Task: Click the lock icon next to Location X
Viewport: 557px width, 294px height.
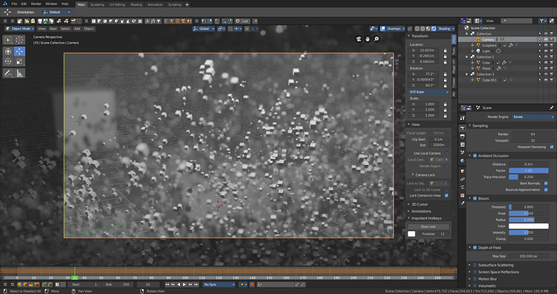Action: coord(445,51)
